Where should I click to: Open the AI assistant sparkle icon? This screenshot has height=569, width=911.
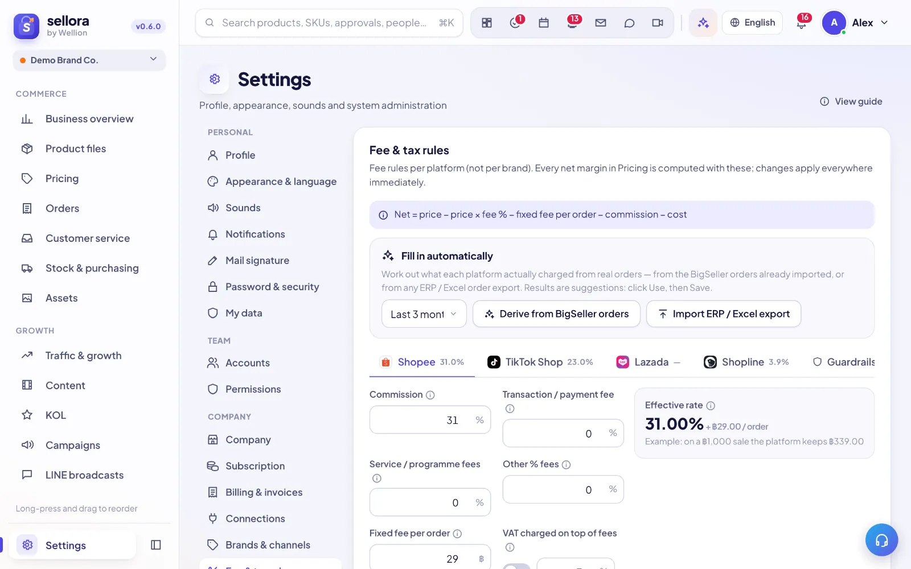pyautogui.click(x=703, y=23)
